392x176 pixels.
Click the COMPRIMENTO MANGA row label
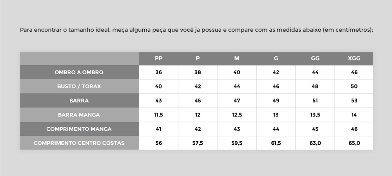[x=79, y=129]
